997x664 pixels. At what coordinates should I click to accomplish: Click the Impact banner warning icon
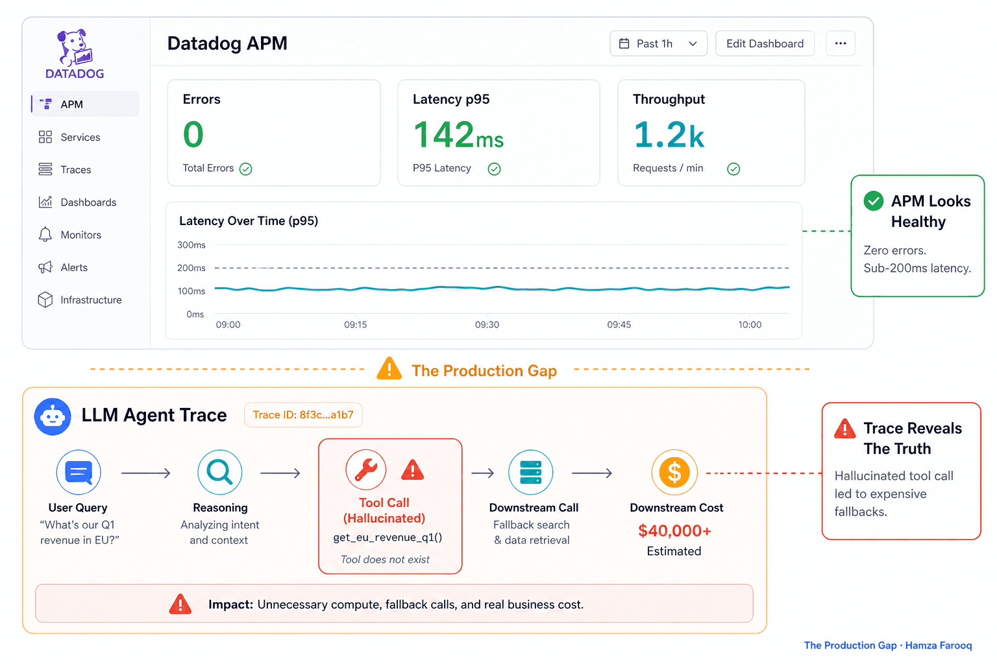pyautogui.click(x=180, y=604)
